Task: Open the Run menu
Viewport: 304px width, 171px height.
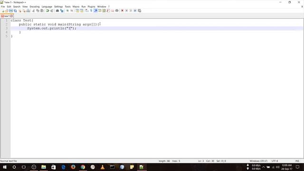Action: pos(84,7)
